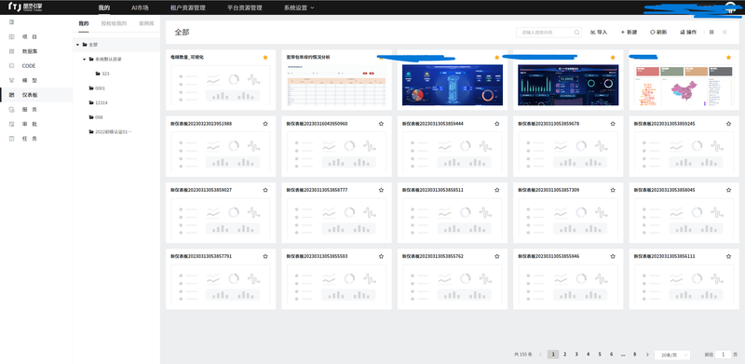This screenshot has width=745, height=364.
Task: Collapse the left sidebar menu icon
Action: point(12,21)
